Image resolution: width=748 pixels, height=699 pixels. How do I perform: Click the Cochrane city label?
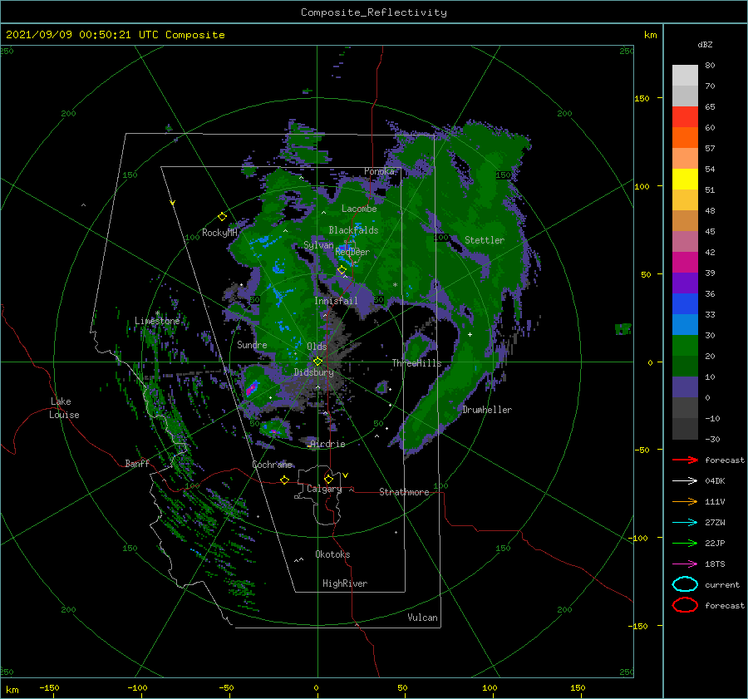click(x=272, y=465)
